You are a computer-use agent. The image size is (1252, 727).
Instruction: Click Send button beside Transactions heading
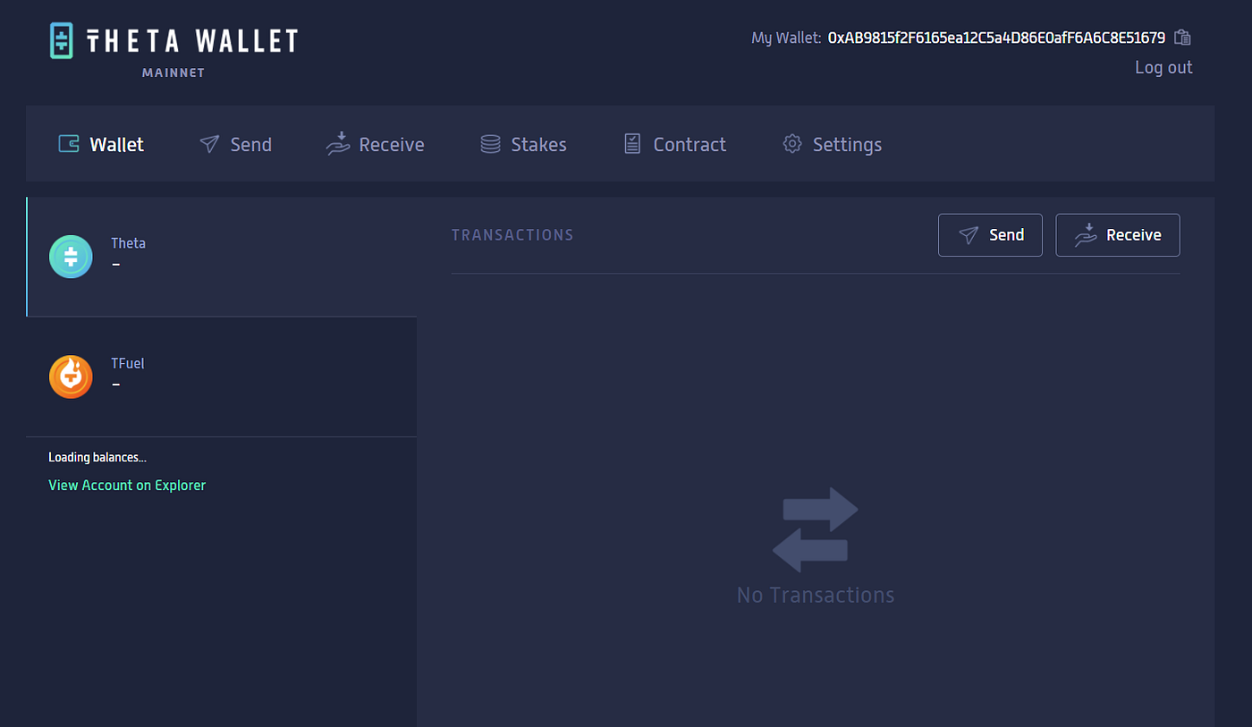(990, 235)
